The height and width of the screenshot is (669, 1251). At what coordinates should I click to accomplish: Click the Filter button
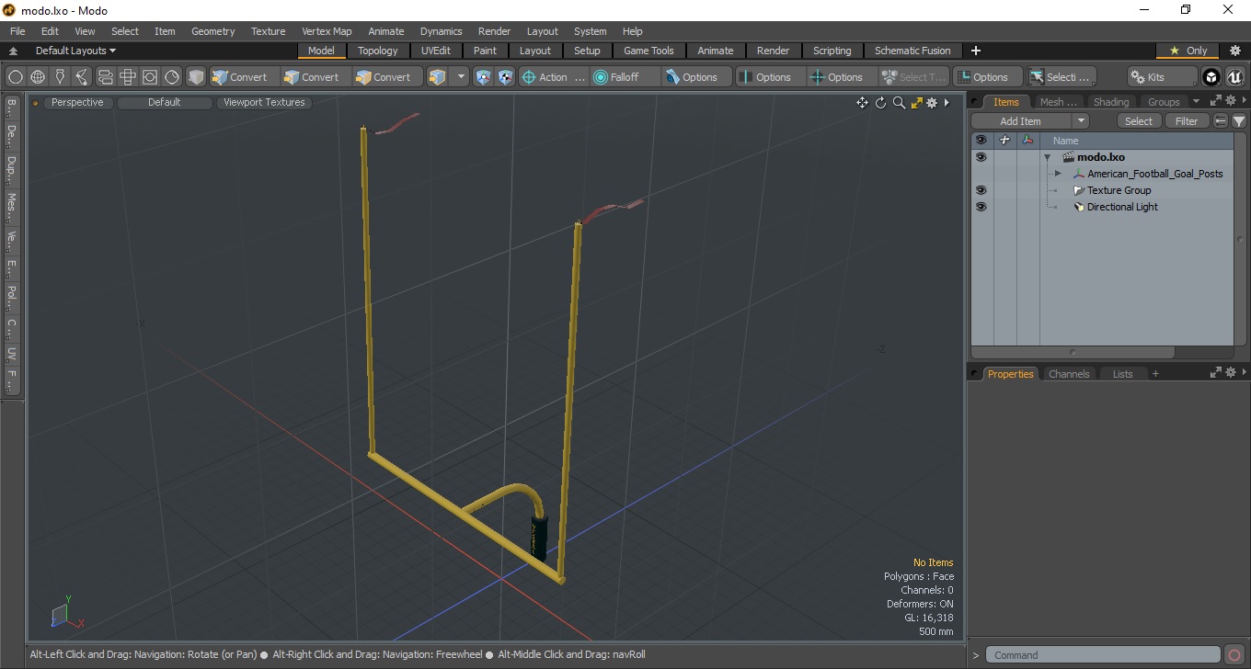(x=1188, y=121)
